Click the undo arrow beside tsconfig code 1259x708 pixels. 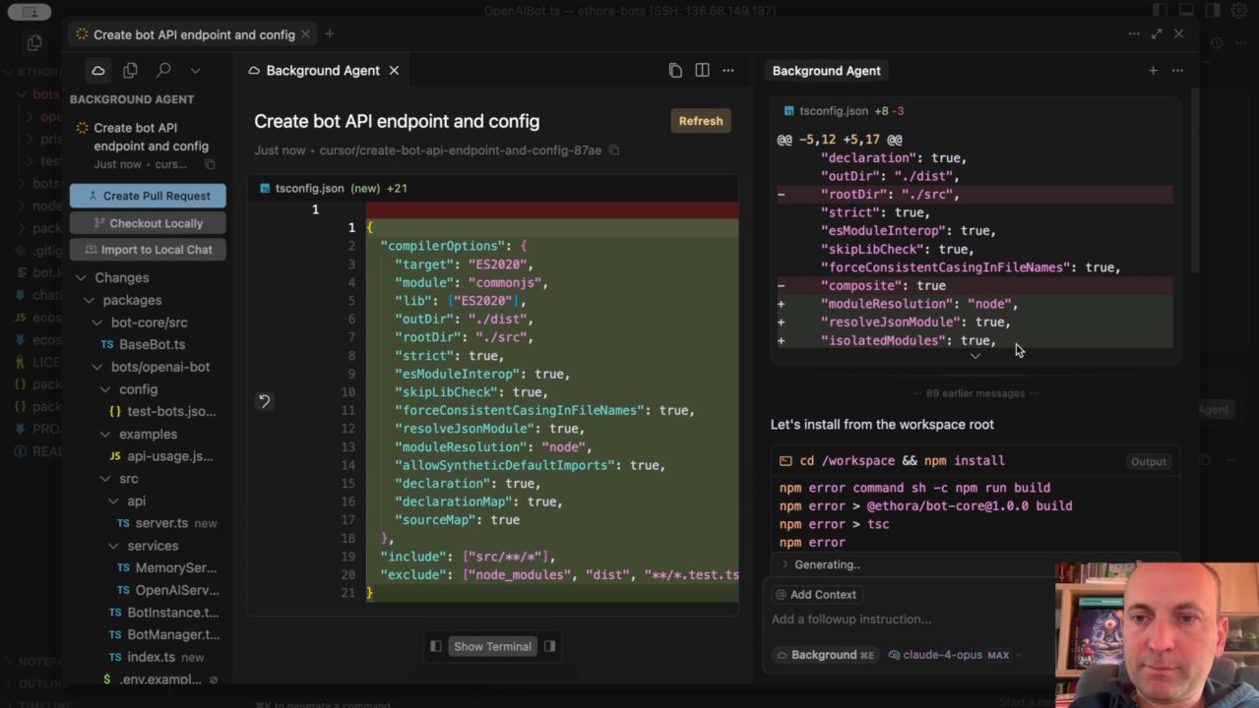click(x=264, y=401)
